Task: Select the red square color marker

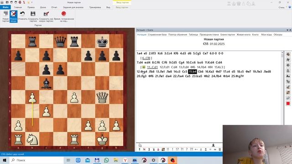Action: tap(288, 103)
